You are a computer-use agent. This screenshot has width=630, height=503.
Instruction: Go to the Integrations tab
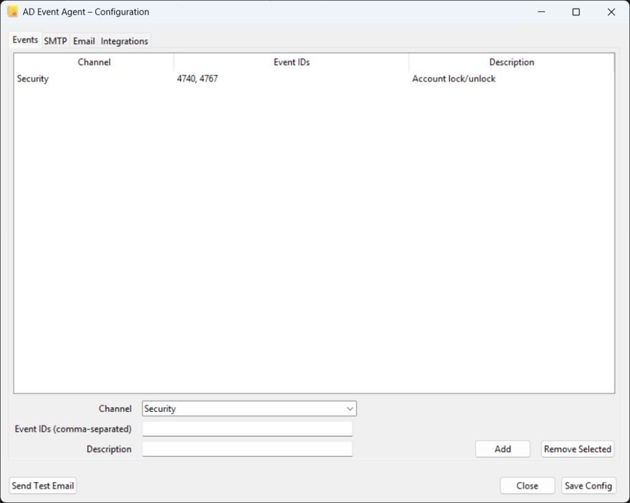point(124,41)
